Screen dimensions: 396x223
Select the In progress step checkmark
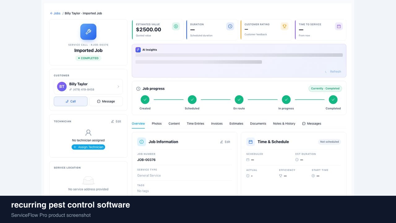[286, 99]
